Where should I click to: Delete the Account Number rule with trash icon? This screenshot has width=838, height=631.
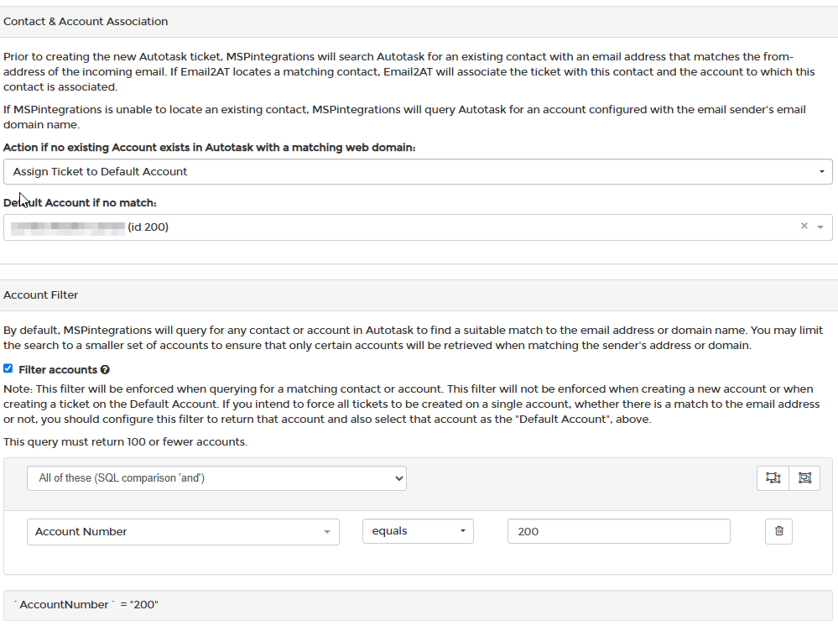(x=778, y=531)
